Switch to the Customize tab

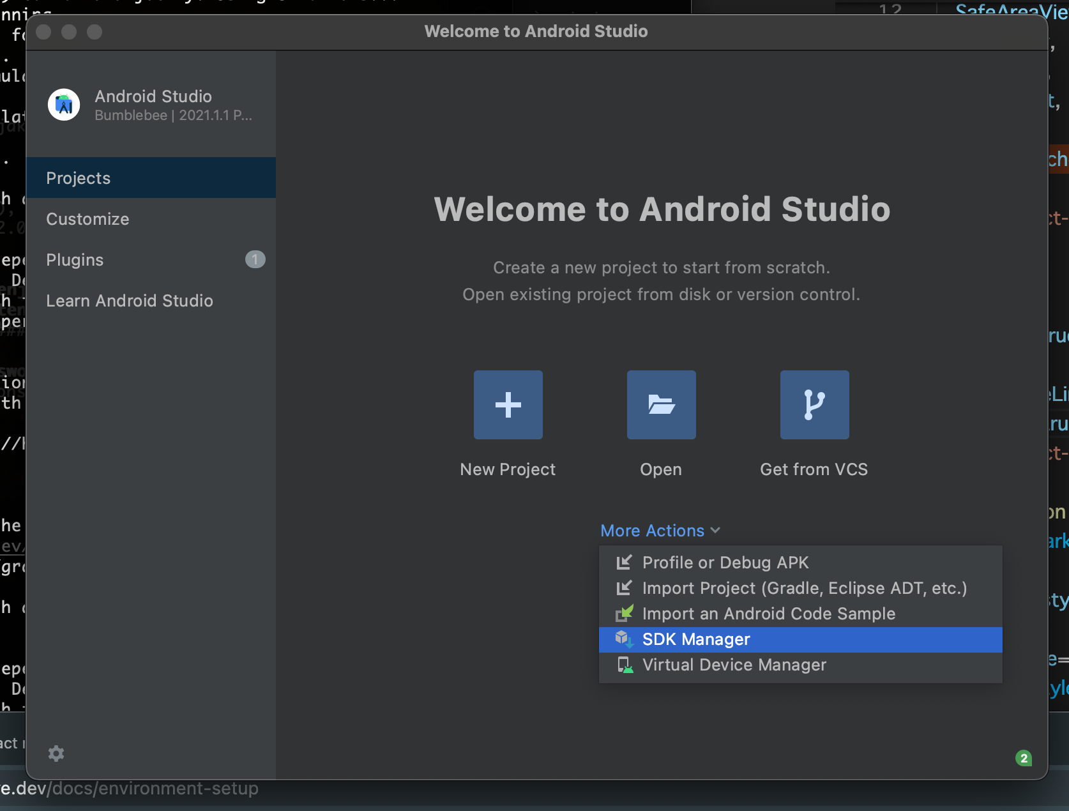tap(151, 218)
